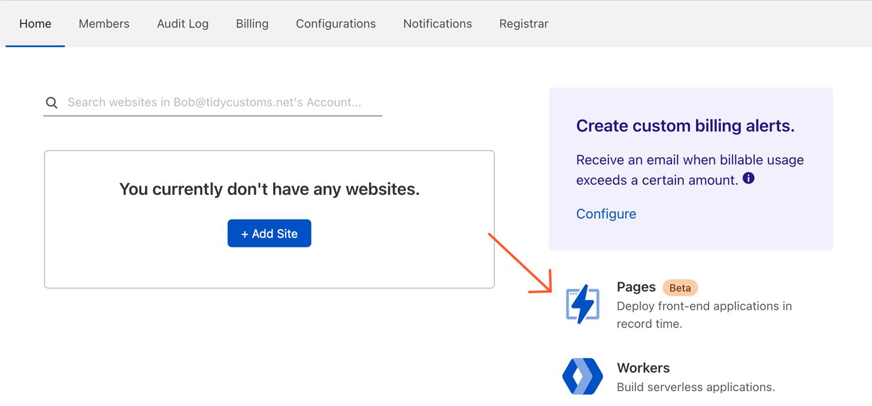Select the Home tab
Image resolution: width=872 pixels, height=406 pixels.
[35, 24]
